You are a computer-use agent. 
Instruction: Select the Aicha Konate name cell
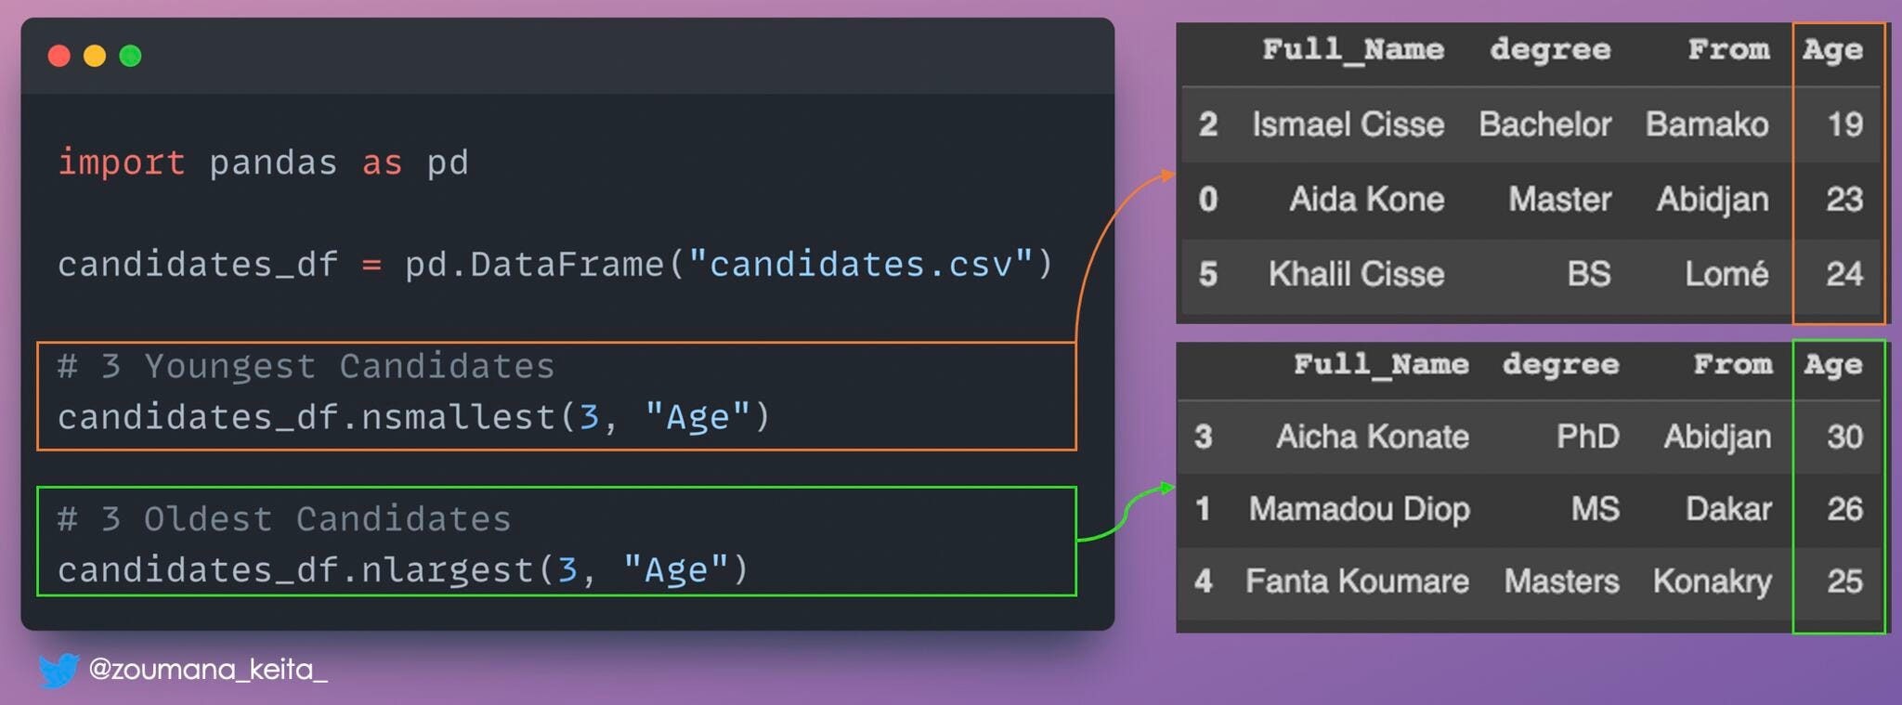[1372, 437]
